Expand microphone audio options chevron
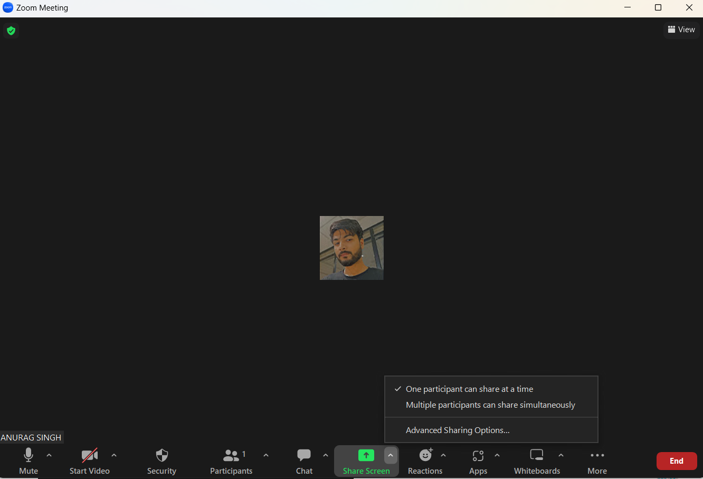Viewport: 703px width, 479px height. (x=49, y=455)
